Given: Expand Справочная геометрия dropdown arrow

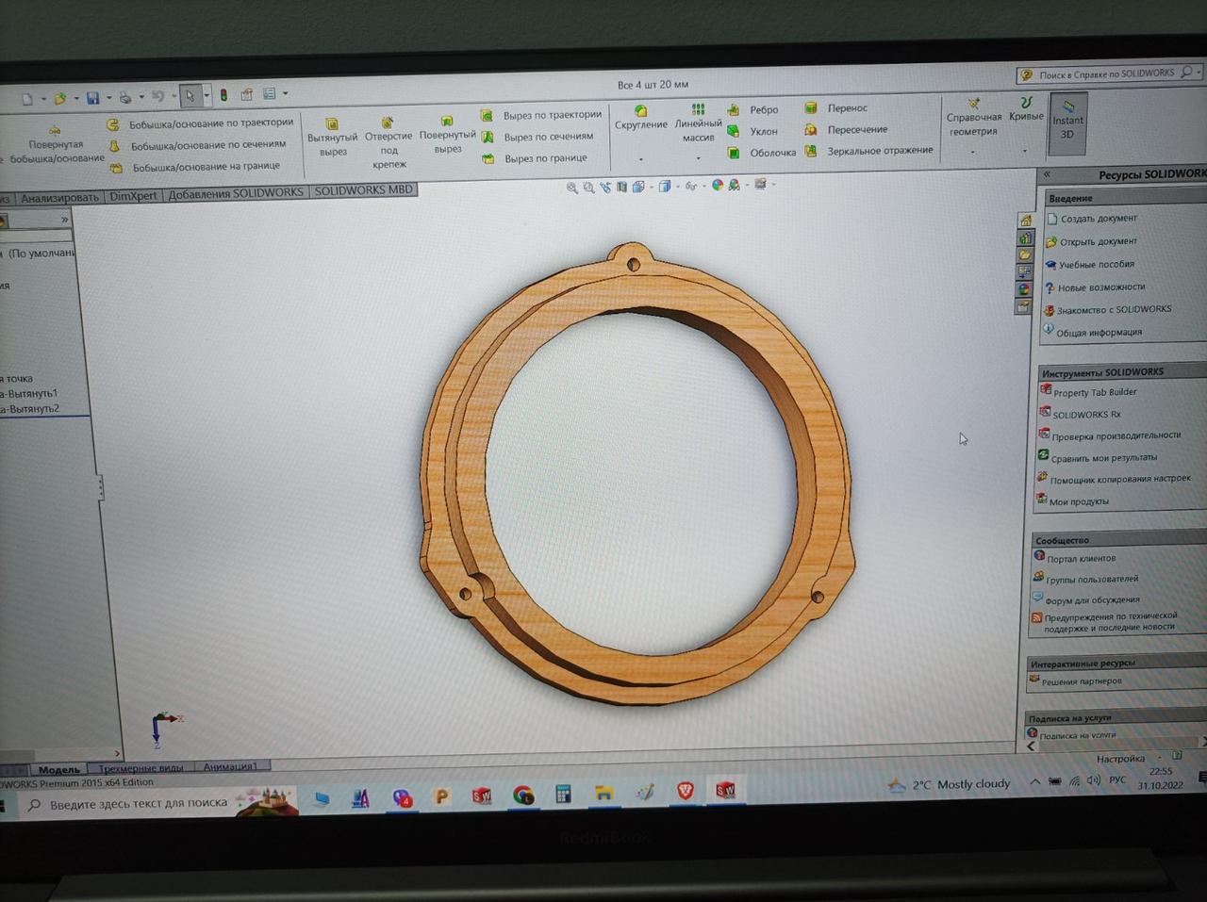Looking at the screenshot, I should tap(973, 152).
